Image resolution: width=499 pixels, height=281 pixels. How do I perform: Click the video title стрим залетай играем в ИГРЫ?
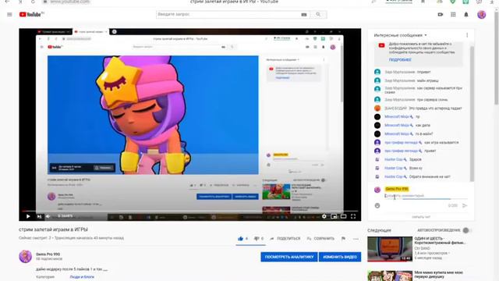[x=53, y=229]
